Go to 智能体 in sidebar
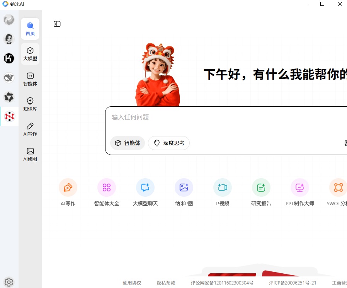The width and height of the screenshot is (347, 288). (x=30, y=79)
